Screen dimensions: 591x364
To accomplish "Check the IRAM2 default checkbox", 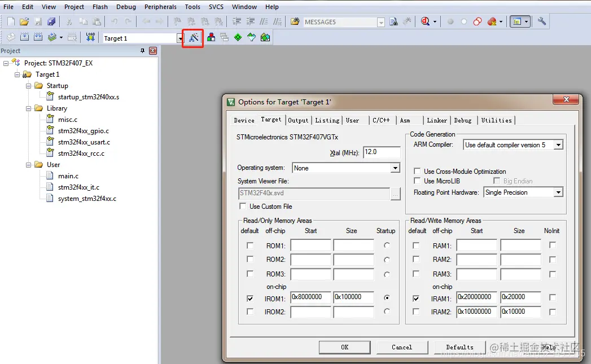I will point(416,312).
